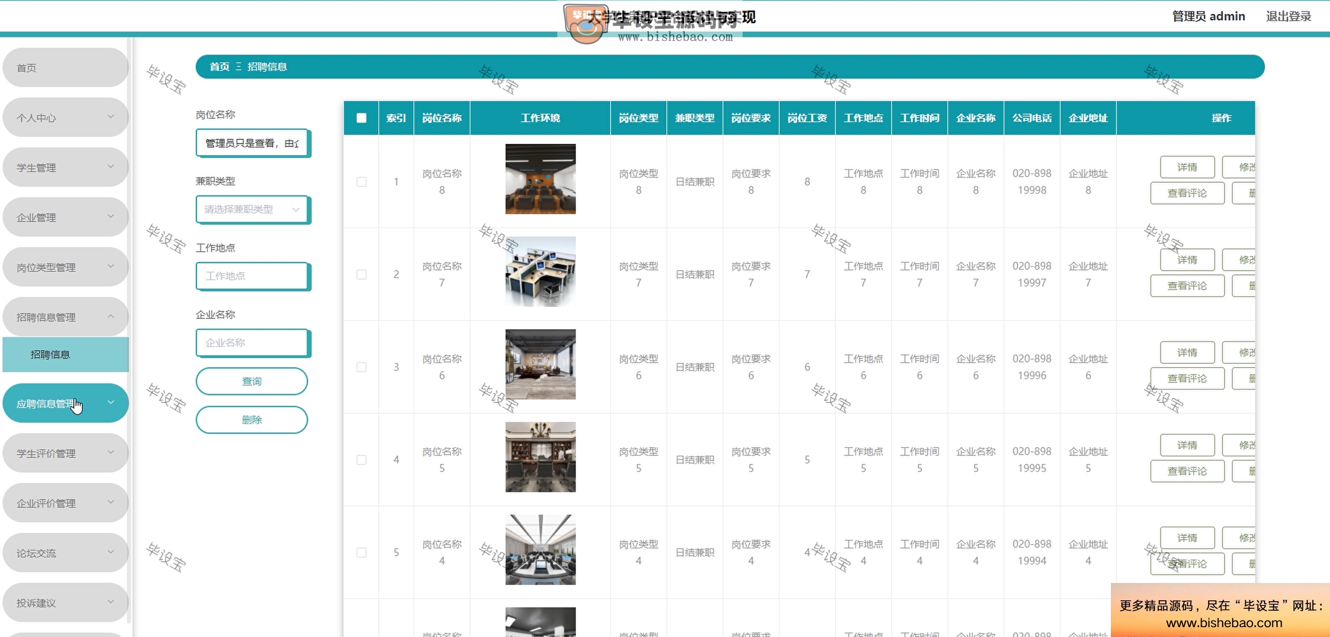This screenshot has width=1330, height=637.
Task: Focus the 岗位名称 search input
Action: click(253, 142)
